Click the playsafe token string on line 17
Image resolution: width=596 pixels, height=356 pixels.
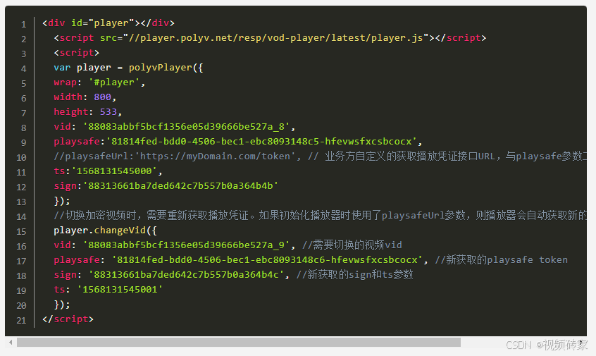[x=267, y=259]
